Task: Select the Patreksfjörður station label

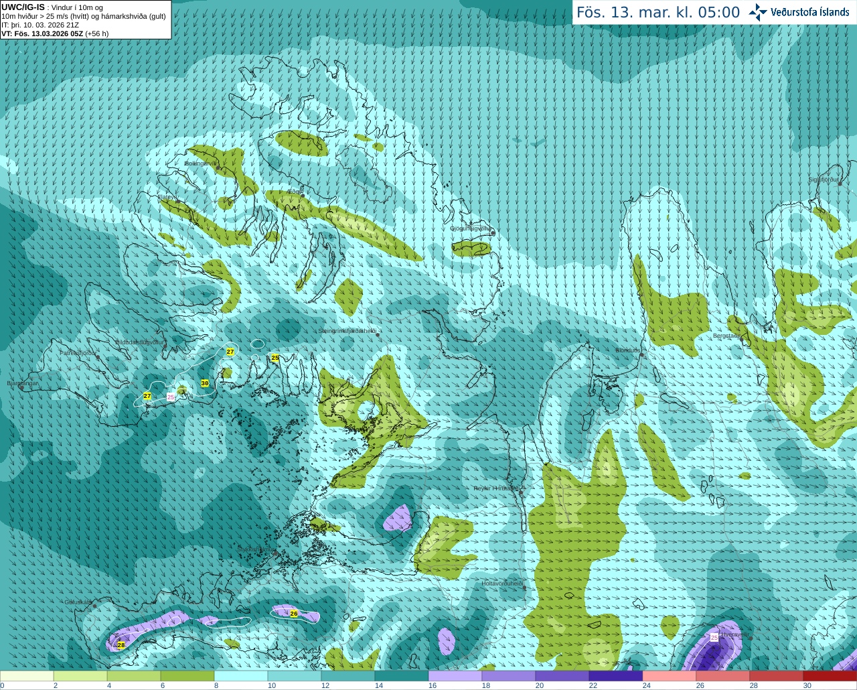Action: (x=78, y=352)
